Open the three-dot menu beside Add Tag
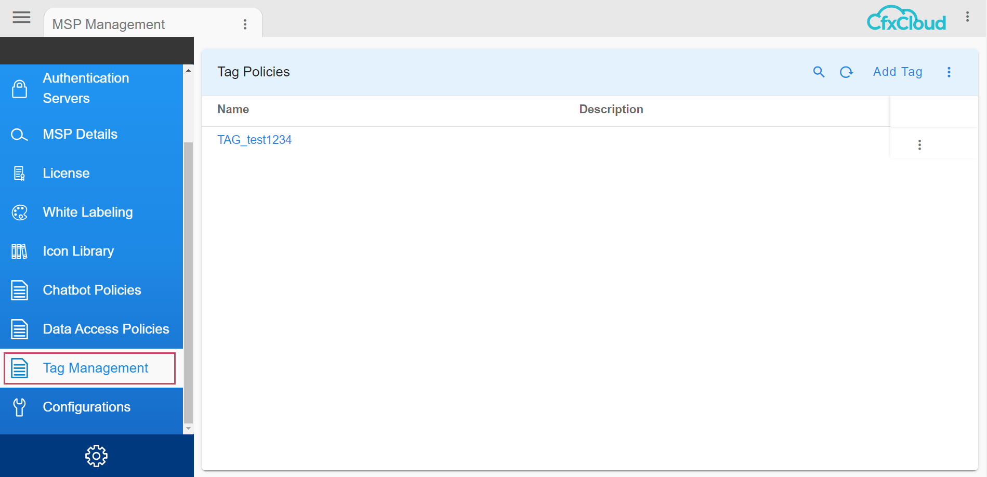Screen dimensions: 987x477 point(949,72)
